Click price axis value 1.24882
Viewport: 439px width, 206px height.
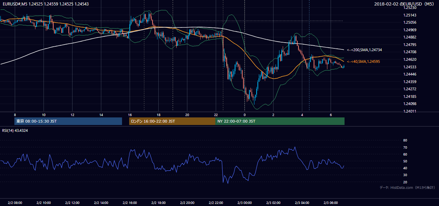(x=410, y=37)
